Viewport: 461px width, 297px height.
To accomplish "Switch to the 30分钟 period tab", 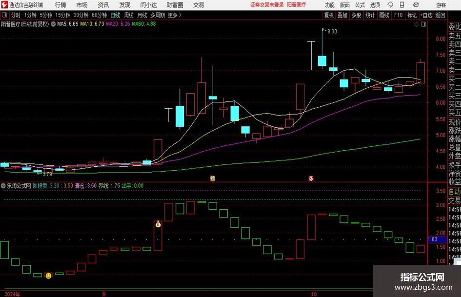I will 81,15.
